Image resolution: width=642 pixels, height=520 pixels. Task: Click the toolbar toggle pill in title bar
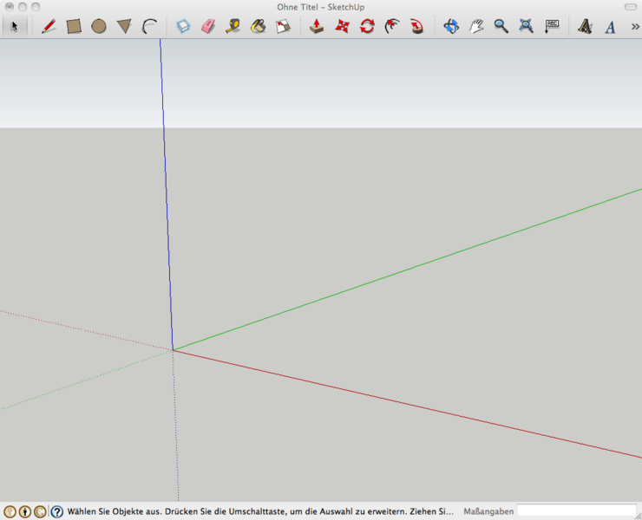[630, 7]
